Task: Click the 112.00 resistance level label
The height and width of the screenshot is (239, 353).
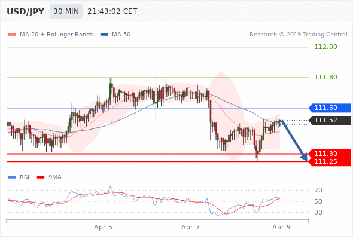Action: click(325, 47)
